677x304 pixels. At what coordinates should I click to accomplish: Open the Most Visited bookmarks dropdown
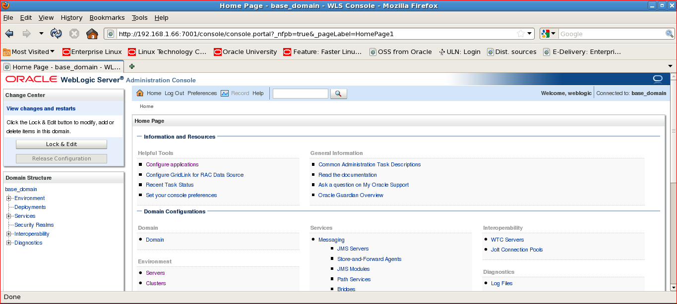click(x=29, y=51)
